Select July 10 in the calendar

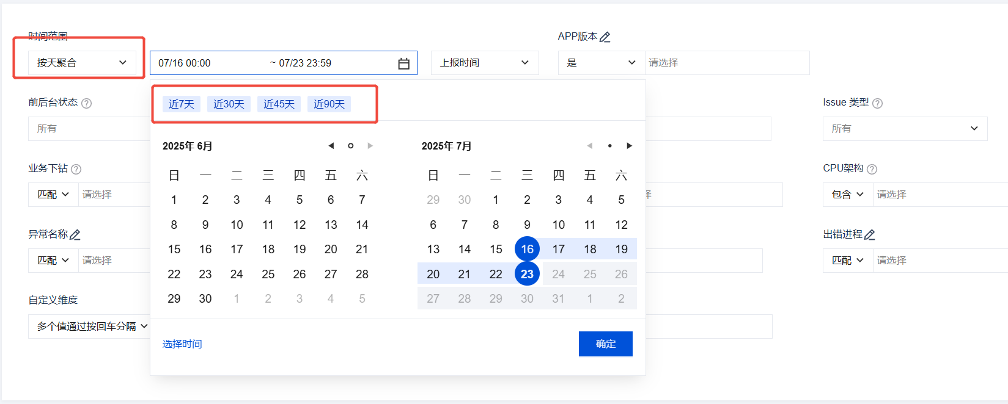pyautogui.click(x=558, y=225)
